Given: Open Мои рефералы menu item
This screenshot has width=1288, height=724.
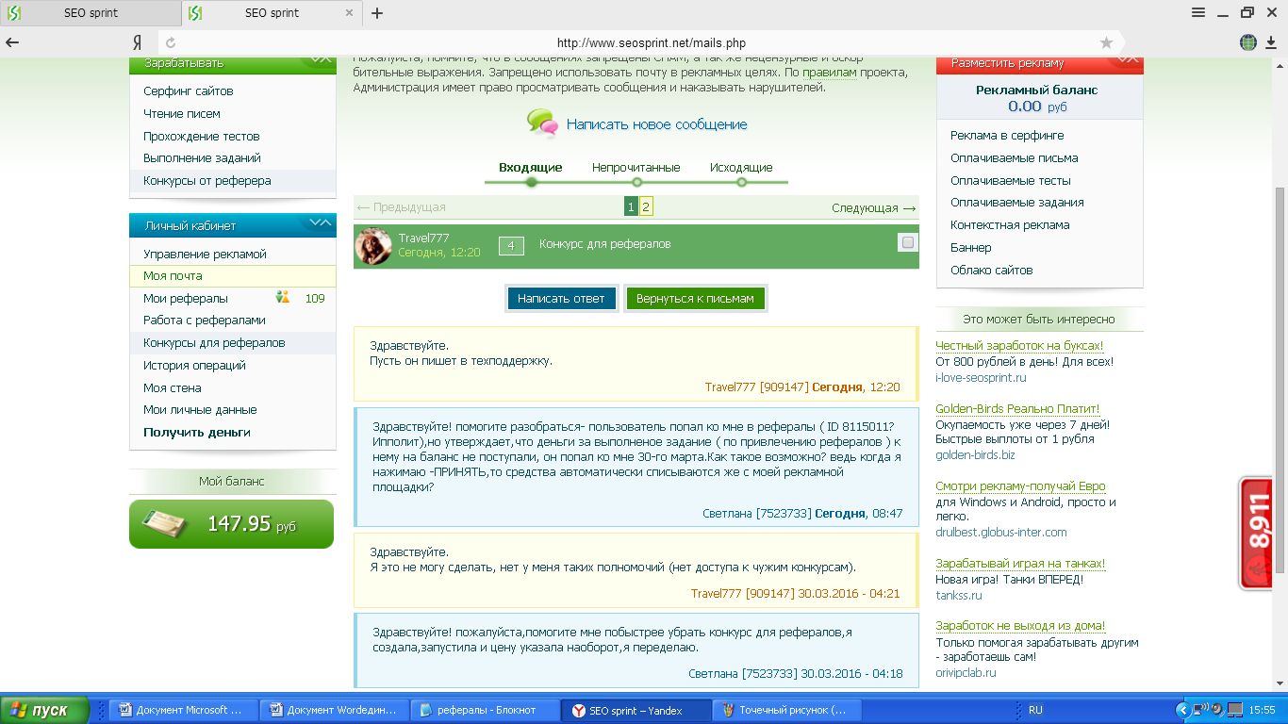Looking at the screenshot, I should click(186, 299).
